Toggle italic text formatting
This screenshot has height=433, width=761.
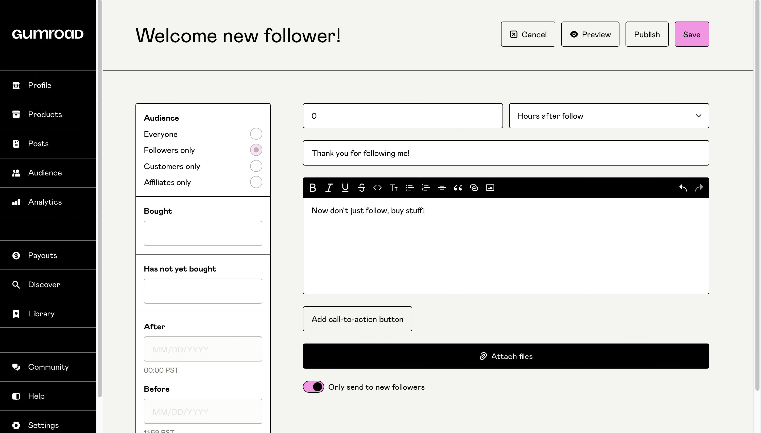coord(329,188)
